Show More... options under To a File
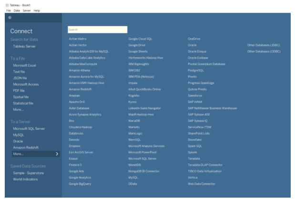The width and height of the screenshot is (295, 200). pos(18,110)
